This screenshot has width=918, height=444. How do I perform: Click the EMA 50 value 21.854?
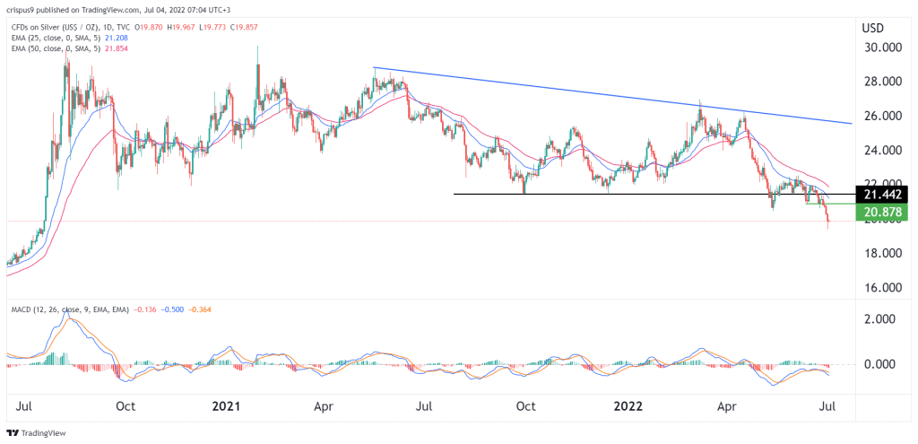pos(117,48)
